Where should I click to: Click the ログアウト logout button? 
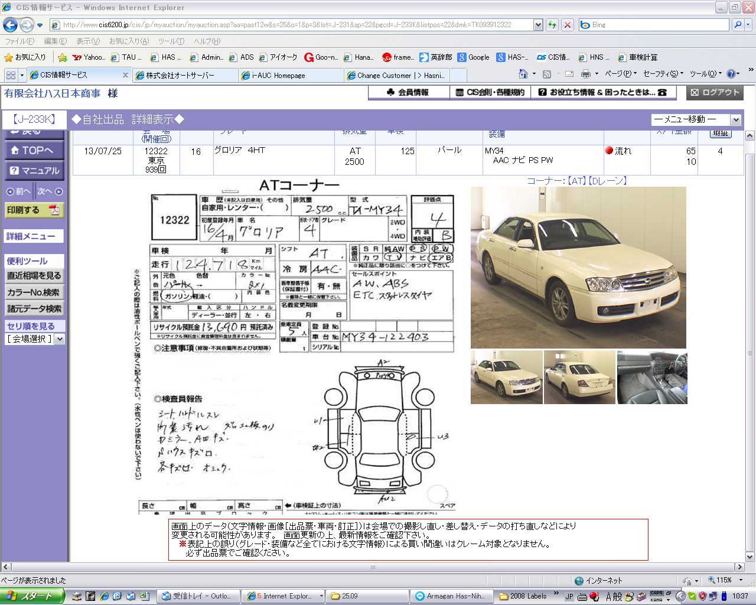tap(715, 92)
